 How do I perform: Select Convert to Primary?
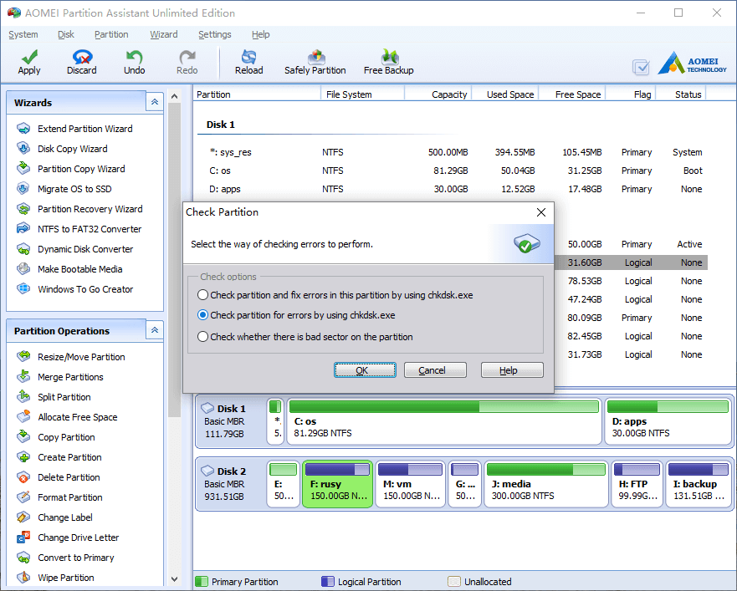pyautogui.click(x=75, y=558)
